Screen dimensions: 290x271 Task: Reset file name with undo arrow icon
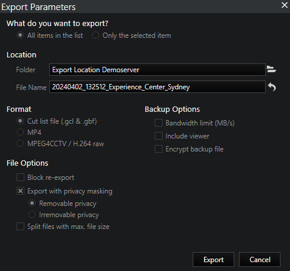pyautogui.click(x=272, y=87)
